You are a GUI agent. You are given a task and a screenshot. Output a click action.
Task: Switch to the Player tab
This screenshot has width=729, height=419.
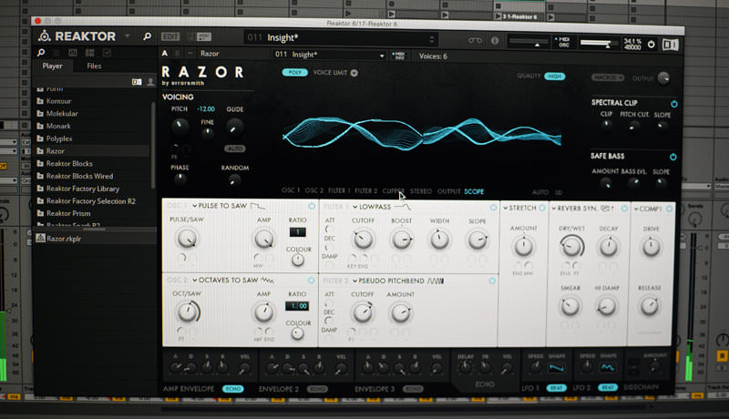(52, 66)
